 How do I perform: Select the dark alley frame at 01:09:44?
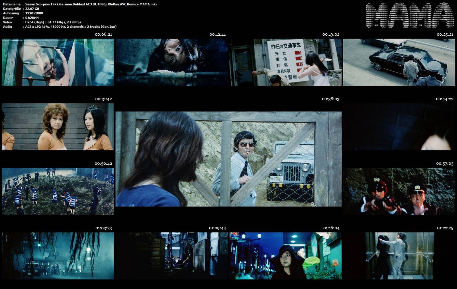tap(172, 256)
